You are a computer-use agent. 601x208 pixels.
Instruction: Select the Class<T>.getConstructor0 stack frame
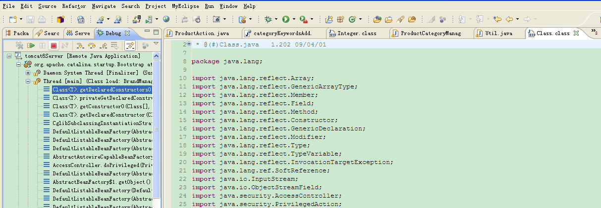pos(102,107)
